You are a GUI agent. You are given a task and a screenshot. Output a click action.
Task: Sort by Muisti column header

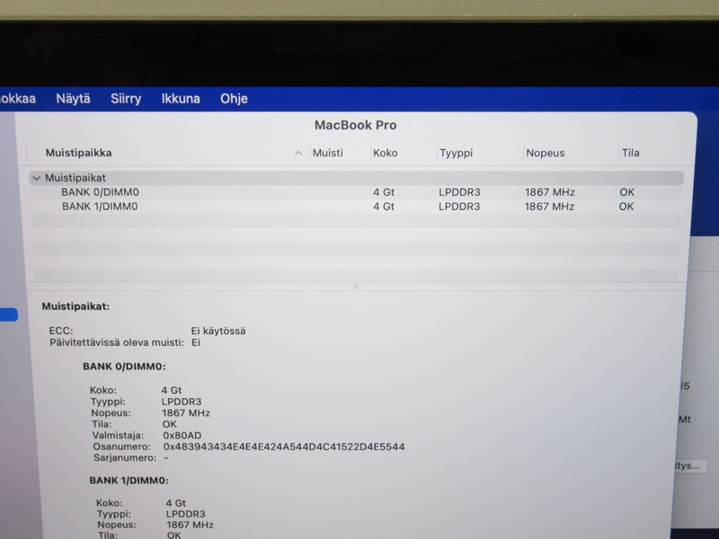pyautogui.click(x=327, y=153)
